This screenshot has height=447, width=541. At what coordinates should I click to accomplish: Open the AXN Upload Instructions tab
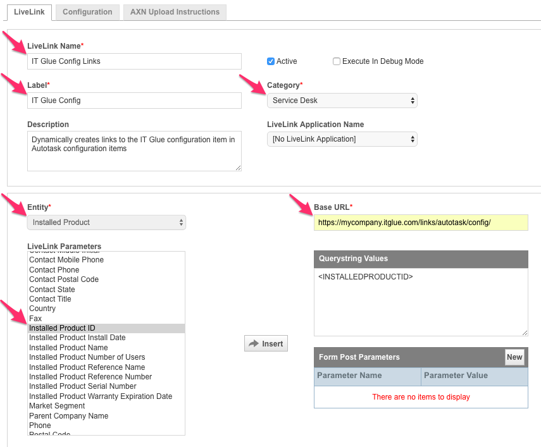(x=175, y=12)
